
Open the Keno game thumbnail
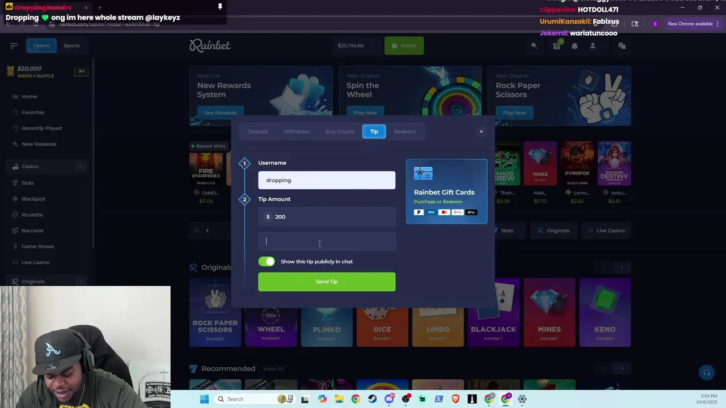[605, 312]
